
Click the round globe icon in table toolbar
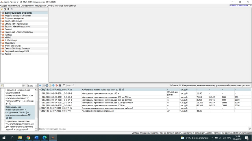[x=47, y=85]
